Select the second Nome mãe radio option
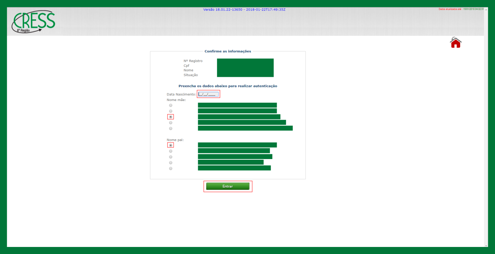 point(171,111)
